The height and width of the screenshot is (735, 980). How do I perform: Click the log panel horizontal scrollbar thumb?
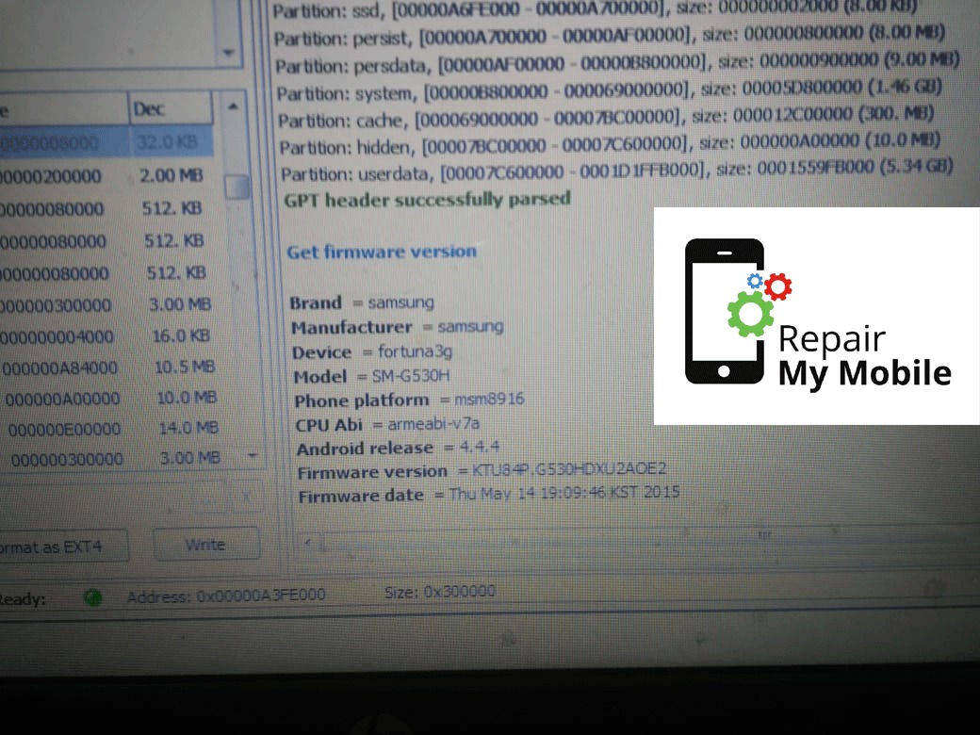[x=763, y=536]
